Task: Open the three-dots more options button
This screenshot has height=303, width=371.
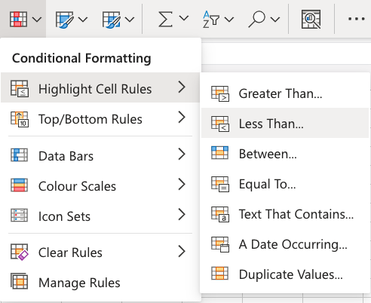Action: click(357, 19)
